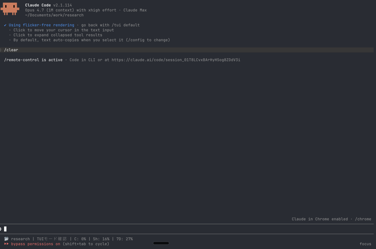Click the blue checkmark before flicker-free rendering
Viewport: 376px width, 249px height.
click(5, 25)
